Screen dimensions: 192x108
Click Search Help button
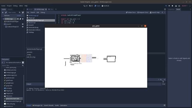(x=155, y=12)
